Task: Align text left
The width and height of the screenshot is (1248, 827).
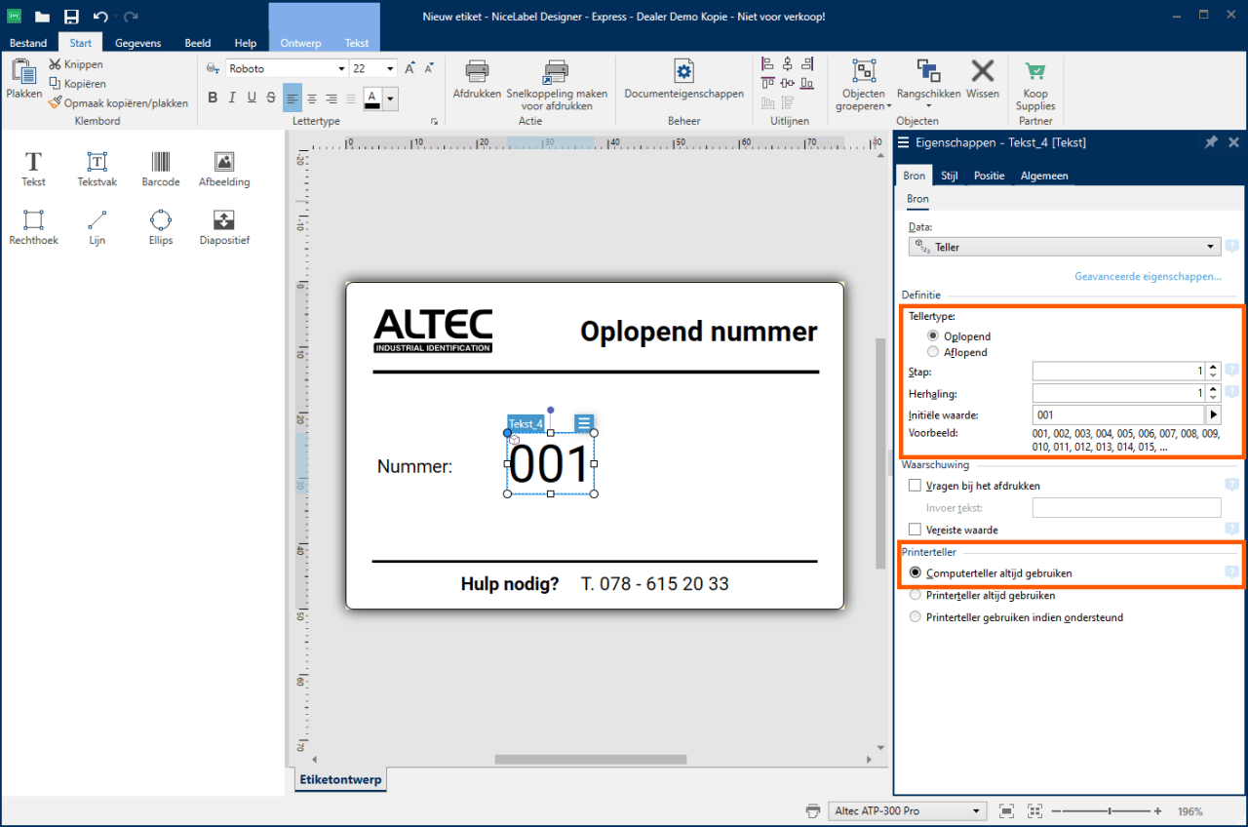Action: [x=292, y=98]
